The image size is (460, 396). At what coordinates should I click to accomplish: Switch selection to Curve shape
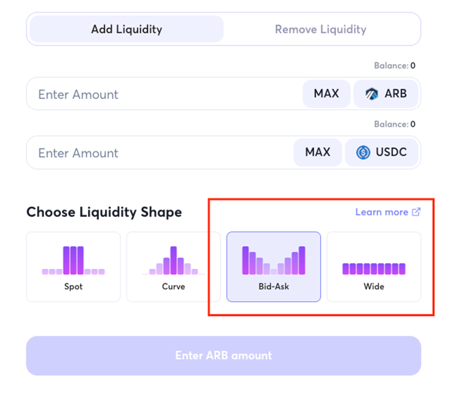coord(173,266)
